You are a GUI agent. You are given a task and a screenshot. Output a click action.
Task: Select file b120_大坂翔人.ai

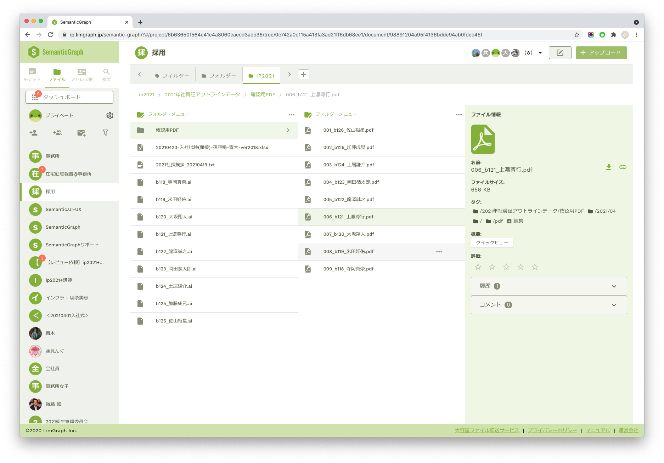coord(214,217)
